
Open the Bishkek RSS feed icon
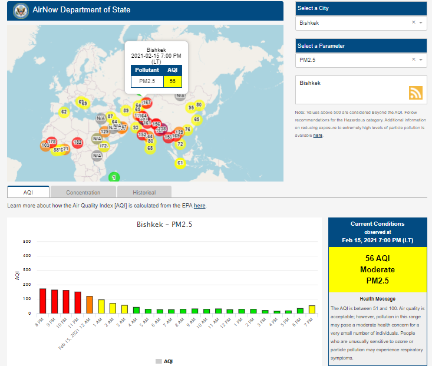(416, 93)
